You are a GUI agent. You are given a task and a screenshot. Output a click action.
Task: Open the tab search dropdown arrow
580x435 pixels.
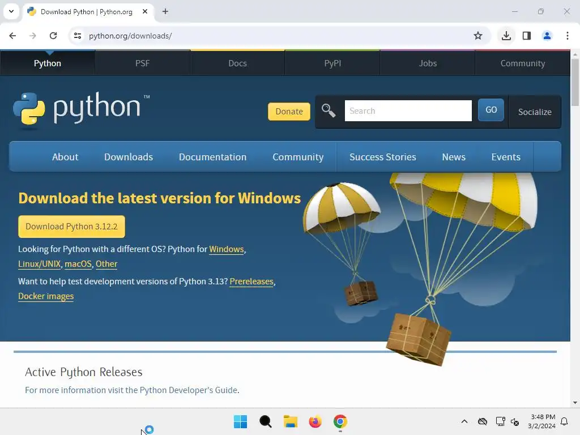[x=11, y=11]
